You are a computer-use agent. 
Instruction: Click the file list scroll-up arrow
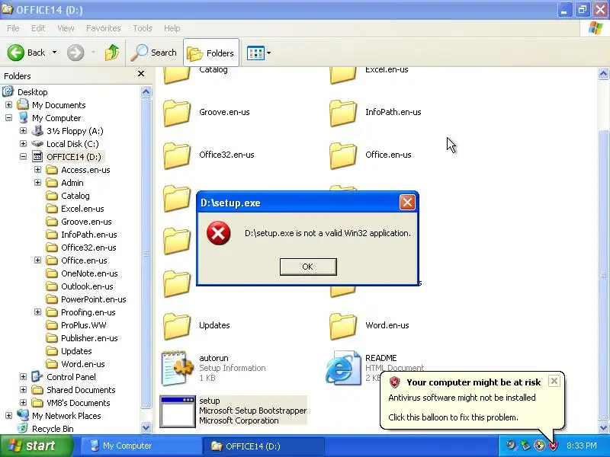(x=603, y=73)
